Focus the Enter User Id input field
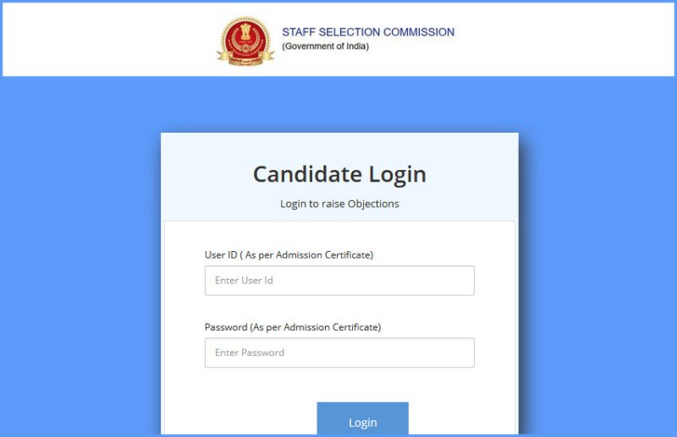677x437 pixels. coord(339,281)
